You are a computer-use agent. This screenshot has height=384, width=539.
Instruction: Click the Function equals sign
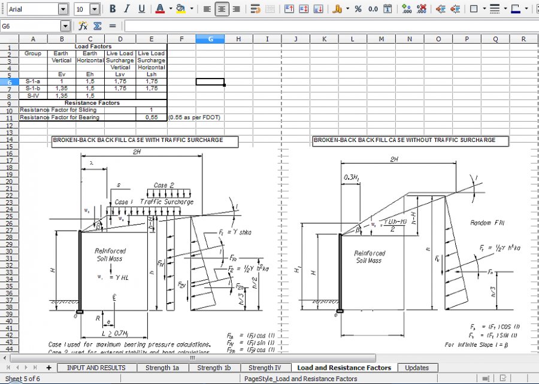(x=113, y=26)
